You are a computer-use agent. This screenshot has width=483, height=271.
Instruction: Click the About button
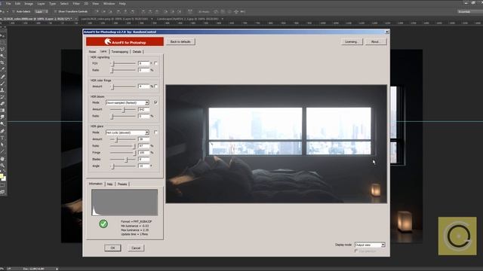(376, 41)
